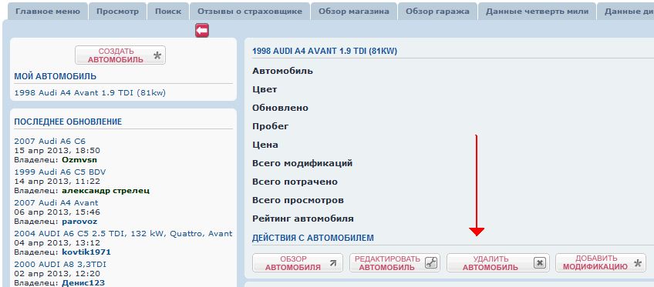Open the Обзор гаража tab
Viewport: 654px width, 287px height.
pos(437,12)
